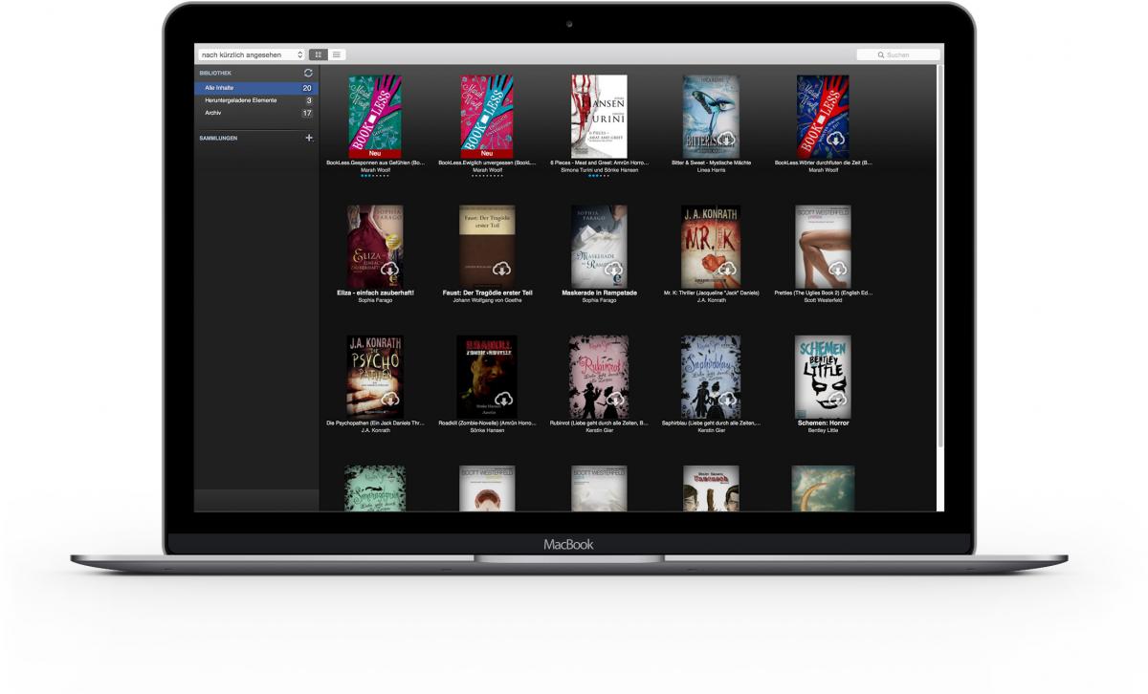Viewport: 1148px width, 694px height.
Task: Click title 'Mr. K: Thriller (Jacqueline "Jack" Daniels)'
Action: [x=711, y=293]
